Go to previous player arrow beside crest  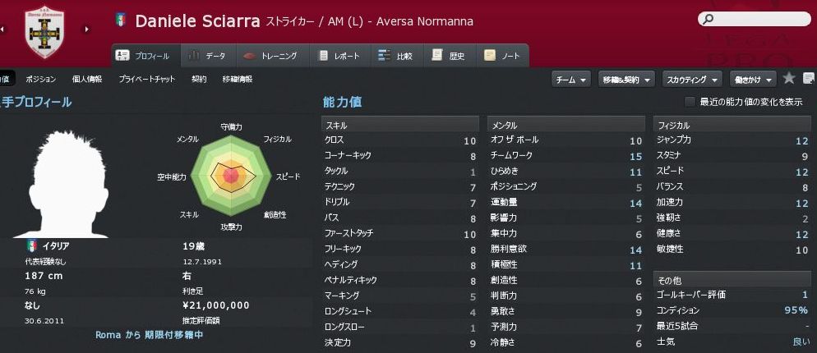coord(3,30)
